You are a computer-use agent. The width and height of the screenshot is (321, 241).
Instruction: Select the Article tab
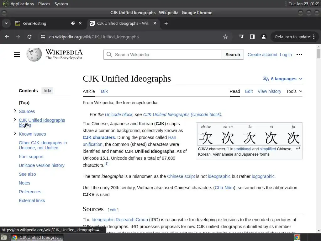coord(89,91)
